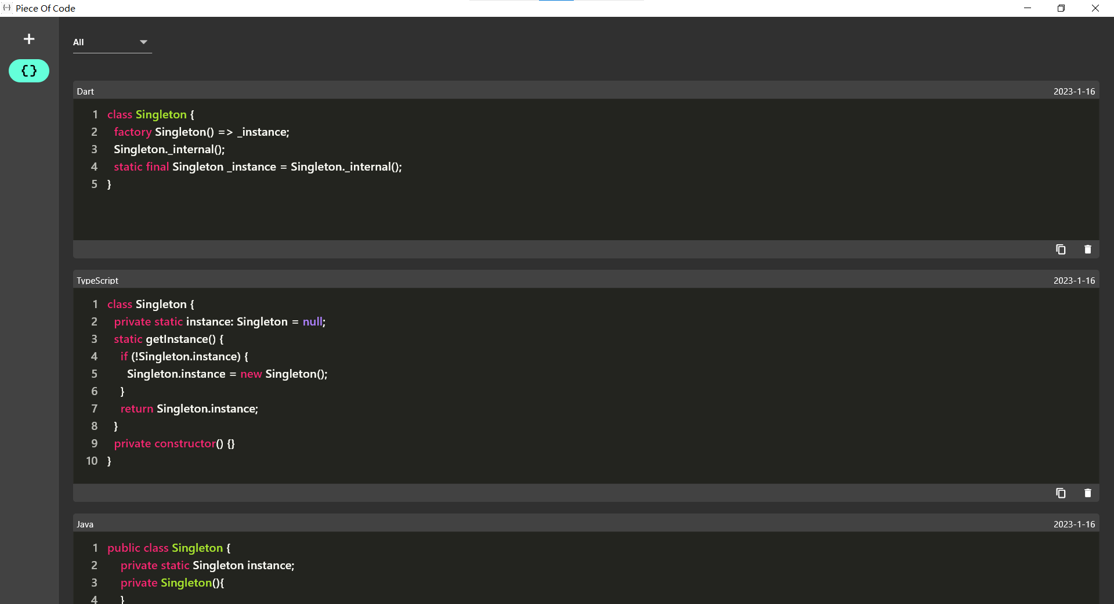Click the TypeScript return Singleton.instance line

point(189,409)
